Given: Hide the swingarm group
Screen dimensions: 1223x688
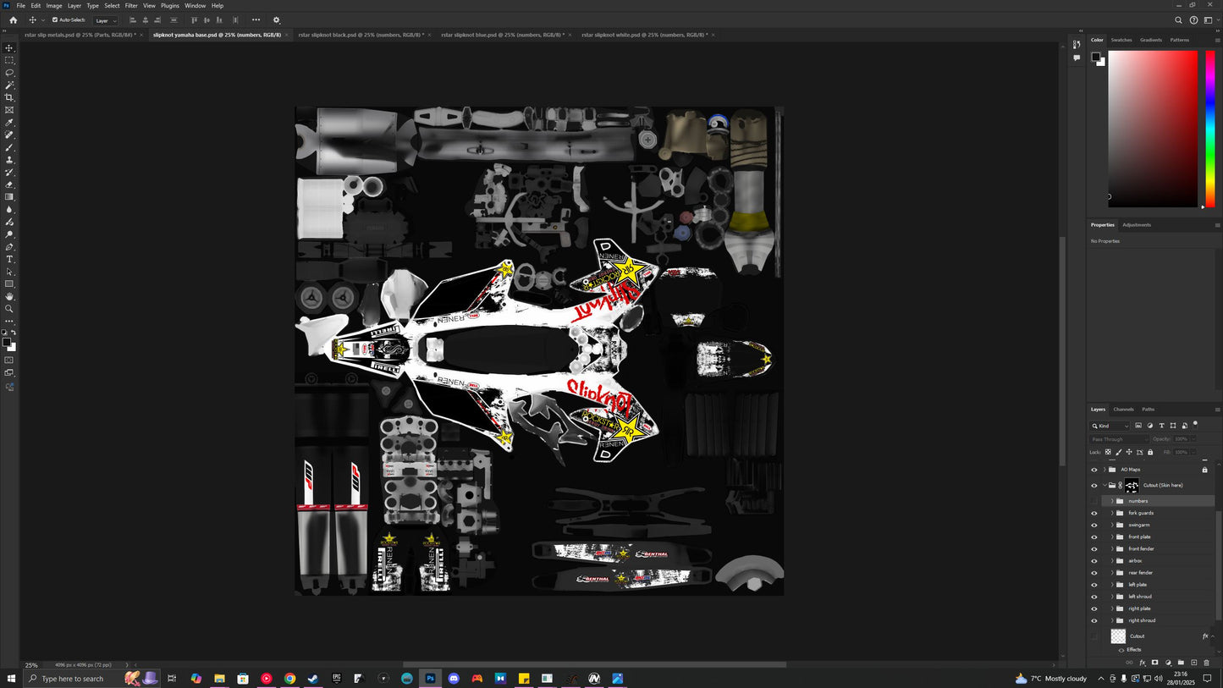Looking at the screenshot, I should 1094,525.
